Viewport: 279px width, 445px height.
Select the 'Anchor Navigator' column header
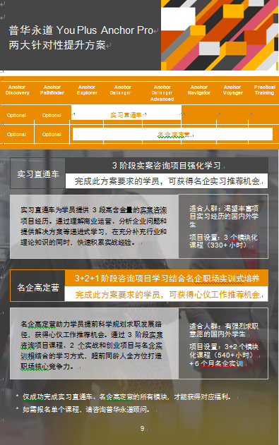[x=199, y=90]
